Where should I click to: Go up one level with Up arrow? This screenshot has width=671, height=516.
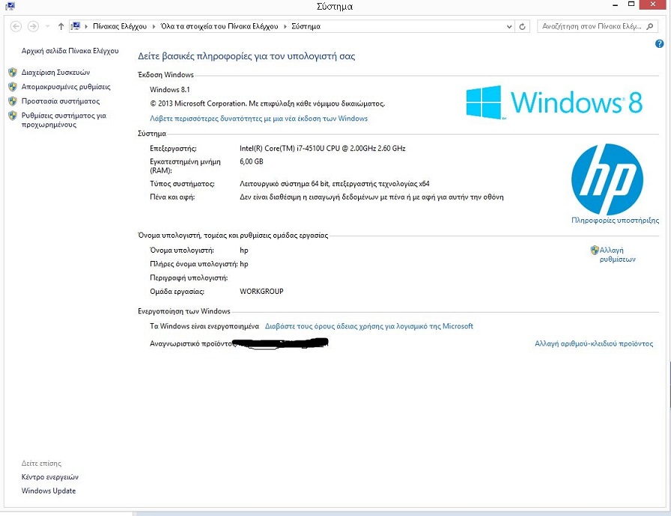click(61, 26)
